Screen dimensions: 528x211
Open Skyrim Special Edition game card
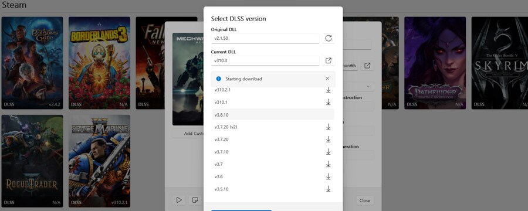500,63
